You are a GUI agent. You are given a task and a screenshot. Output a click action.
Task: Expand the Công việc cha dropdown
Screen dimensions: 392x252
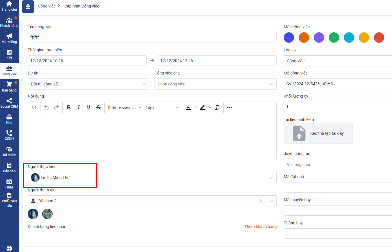[271, 84]
